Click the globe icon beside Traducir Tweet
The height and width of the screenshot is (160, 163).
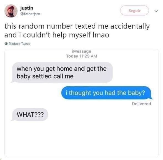(6, 44)
